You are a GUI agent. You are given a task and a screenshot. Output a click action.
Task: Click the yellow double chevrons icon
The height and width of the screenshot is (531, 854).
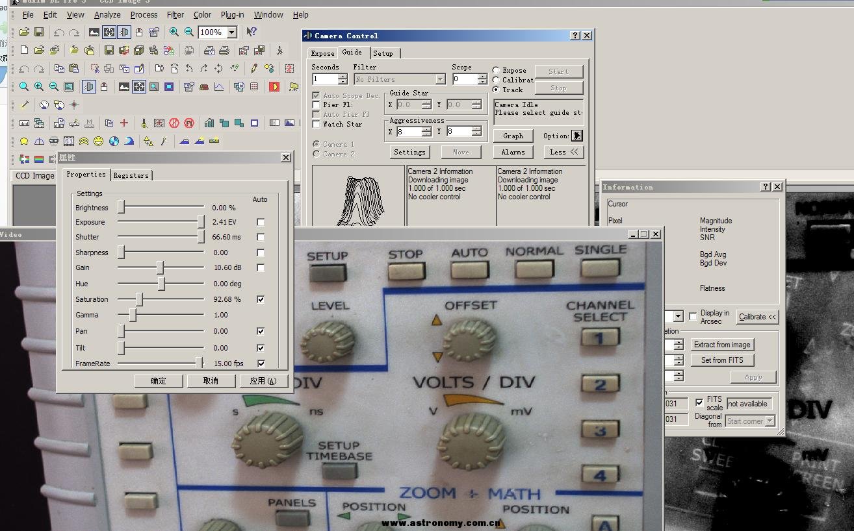(x=84, y=141)
